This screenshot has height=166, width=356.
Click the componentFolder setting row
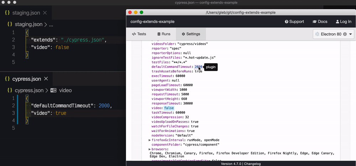[185, 144]
